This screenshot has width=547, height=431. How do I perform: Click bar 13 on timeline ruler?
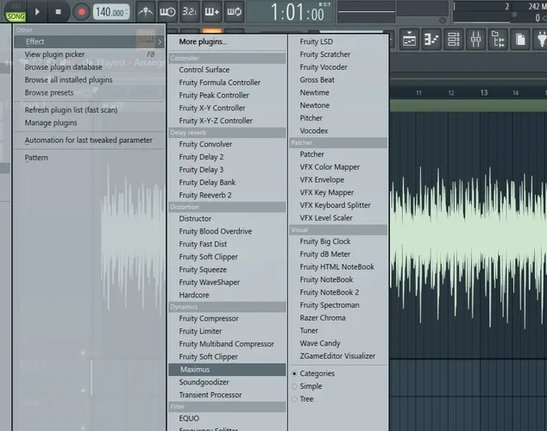pyautogui.click(x=484, y=92)
